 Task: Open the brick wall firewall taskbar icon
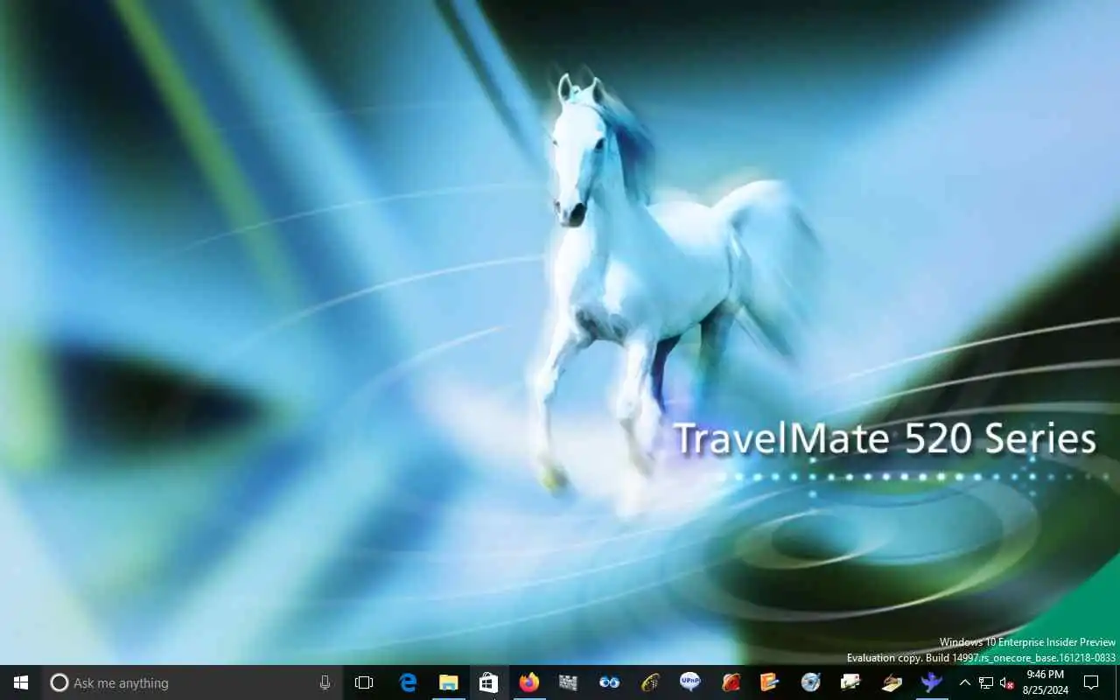coord(569,682)
